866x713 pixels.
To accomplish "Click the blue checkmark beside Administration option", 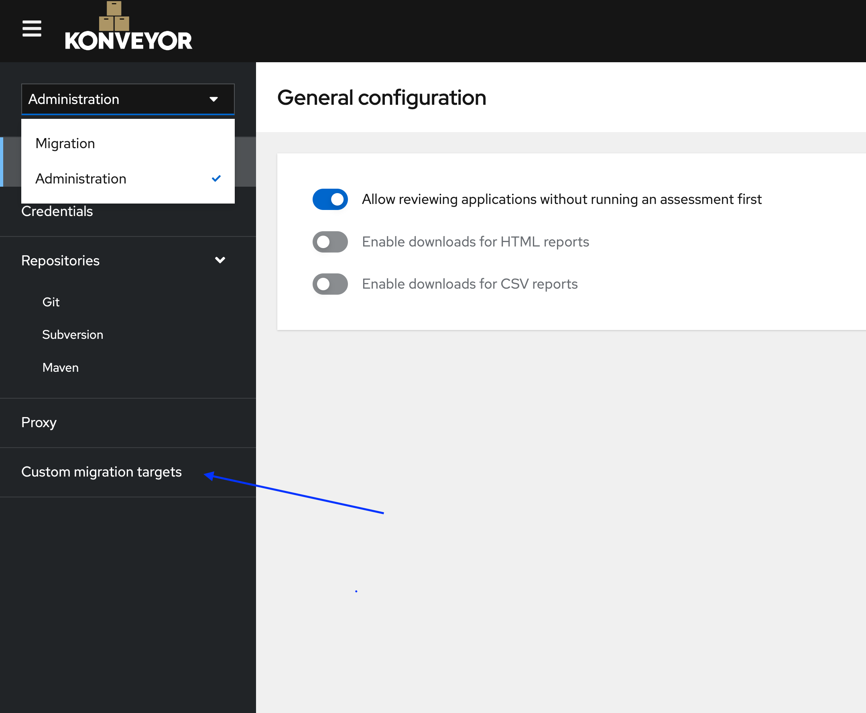I will coord(216,179).
